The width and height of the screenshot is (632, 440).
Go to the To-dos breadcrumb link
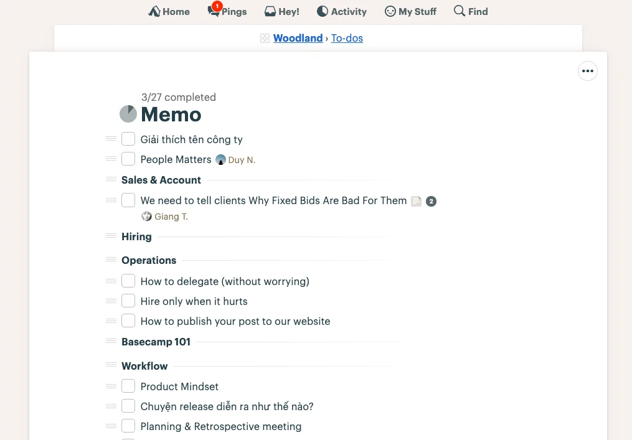coord(347,38)
